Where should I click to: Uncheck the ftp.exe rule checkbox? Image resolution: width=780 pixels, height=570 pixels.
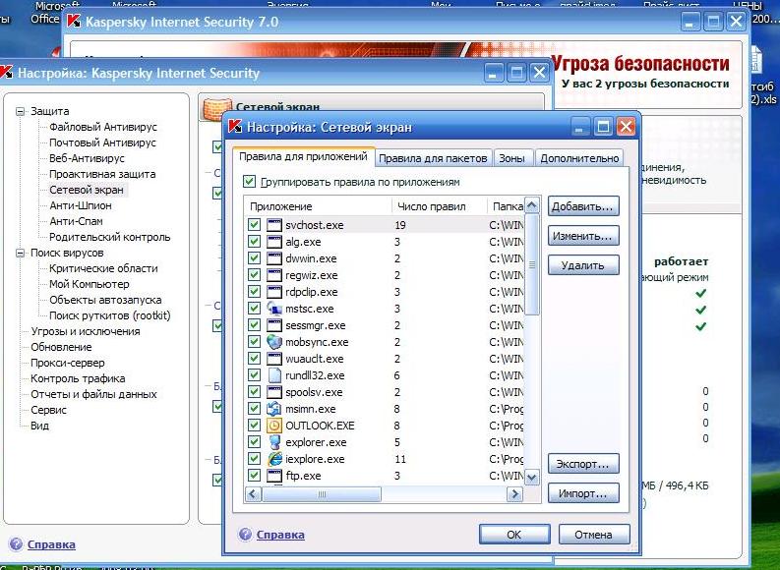coord(254,475)
